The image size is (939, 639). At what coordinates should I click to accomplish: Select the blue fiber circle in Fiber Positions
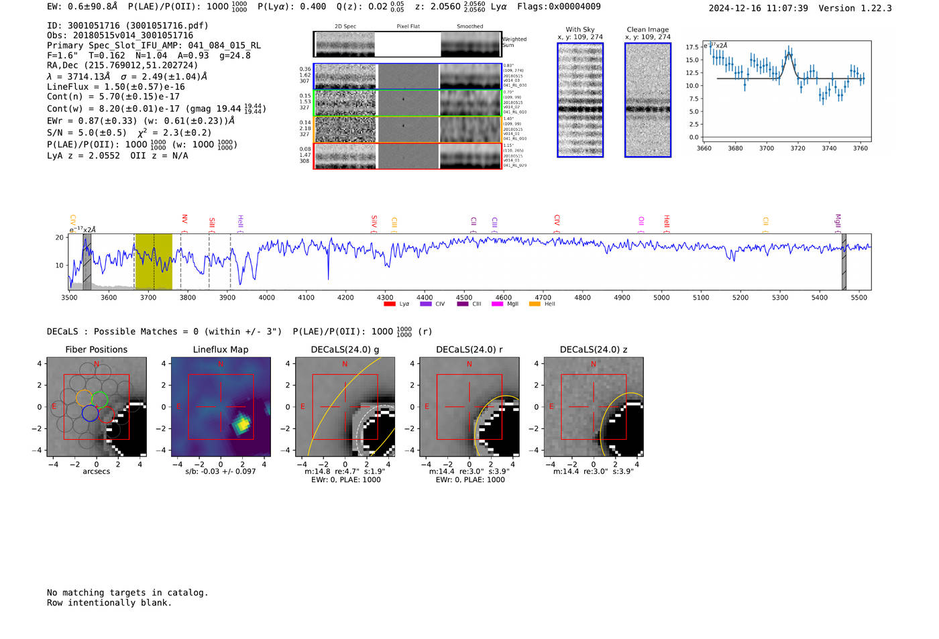coord(91,413)
